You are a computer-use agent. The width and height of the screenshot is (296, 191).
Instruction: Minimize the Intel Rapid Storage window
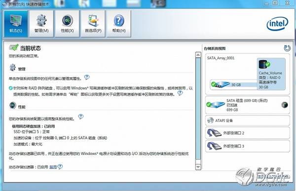tap(266, 3)
